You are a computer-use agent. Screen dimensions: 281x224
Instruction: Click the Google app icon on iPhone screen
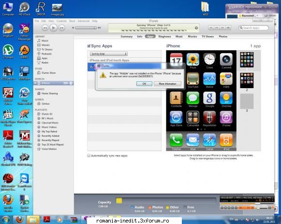coord(209,98)
